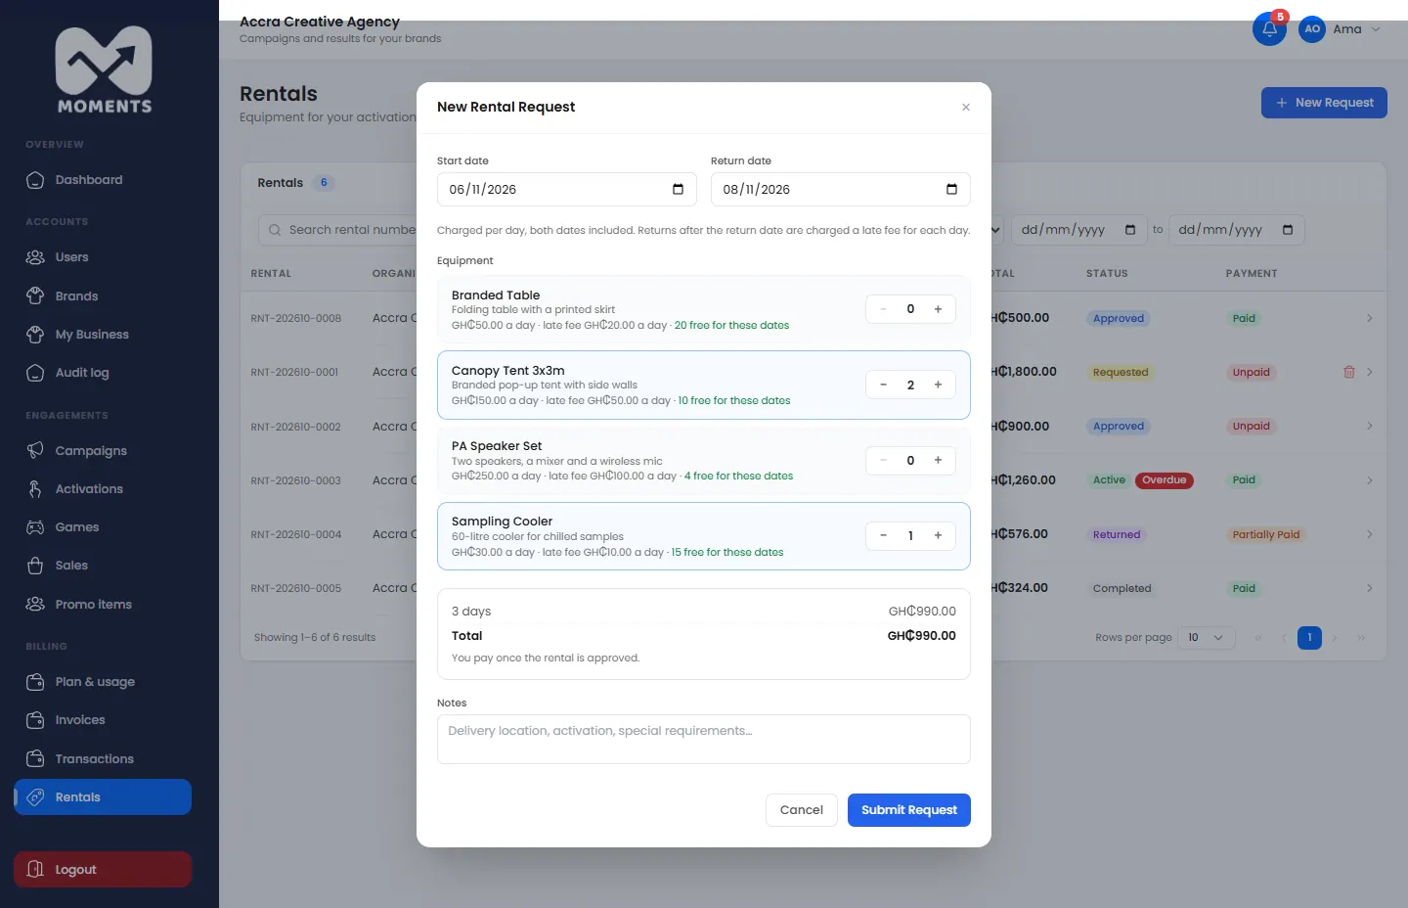This screenshot has height=908, width=1408.
Task: Click the Plan & usage wallet icon
Action: point(35,682)
